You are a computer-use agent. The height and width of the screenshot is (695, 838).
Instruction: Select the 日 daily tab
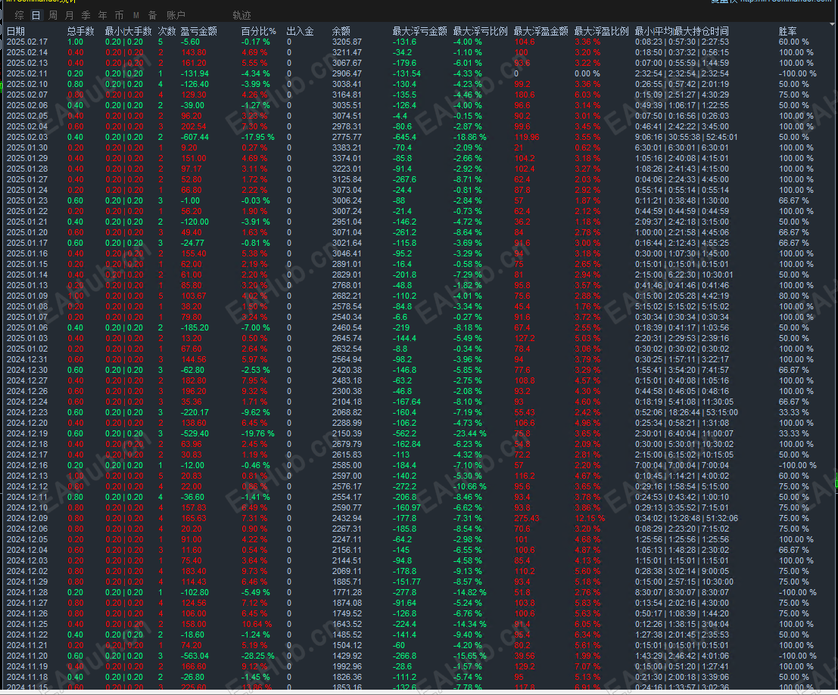[36, 15]
